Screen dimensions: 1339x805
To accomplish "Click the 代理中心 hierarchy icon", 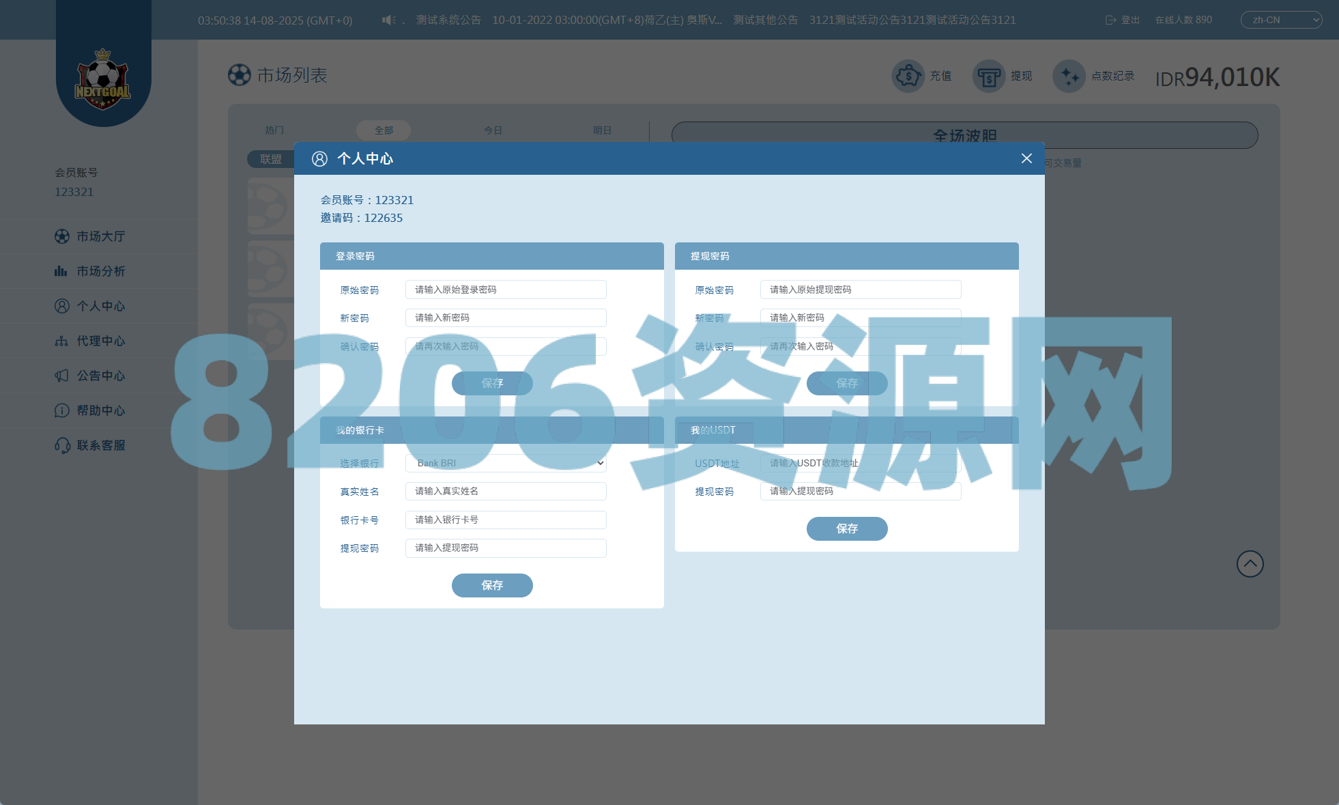I will 61,341.
